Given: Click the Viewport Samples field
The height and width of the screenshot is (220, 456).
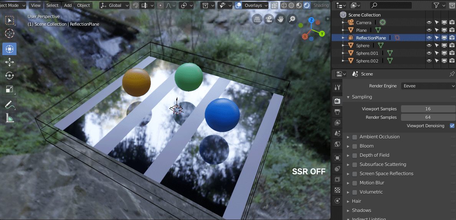Looking at the screenshot, I should point(428,109).
